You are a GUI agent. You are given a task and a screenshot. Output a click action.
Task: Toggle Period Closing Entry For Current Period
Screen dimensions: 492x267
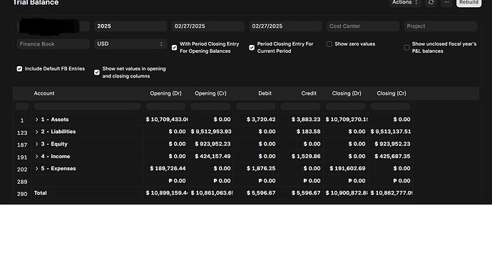point(252,48)
